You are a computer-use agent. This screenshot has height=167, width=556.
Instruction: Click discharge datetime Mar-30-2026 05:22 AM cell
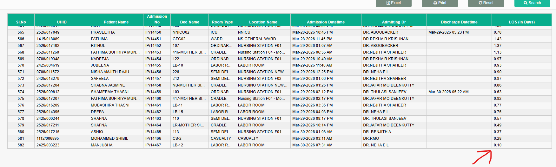448,92
